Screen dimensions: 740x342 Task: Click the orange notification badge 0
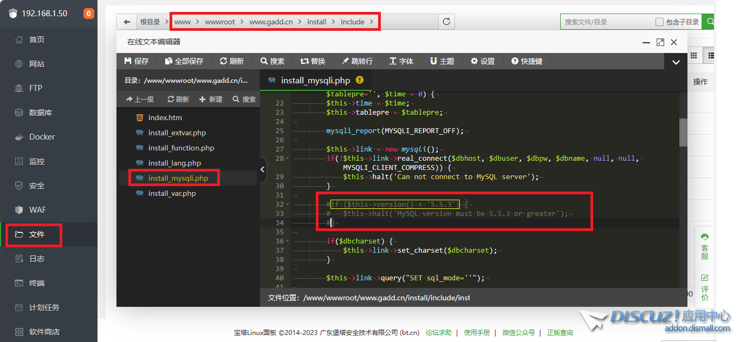pos(88,14)
